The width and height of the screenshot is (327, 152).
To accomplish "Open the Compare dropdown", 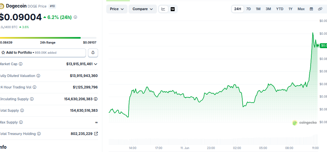I will click(143, 9).
